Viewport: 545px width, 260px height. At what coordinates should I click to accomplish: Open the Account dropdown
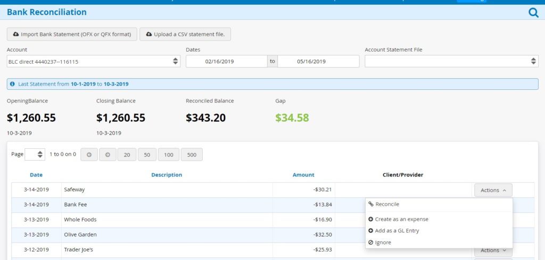click(x=93, y=62)
